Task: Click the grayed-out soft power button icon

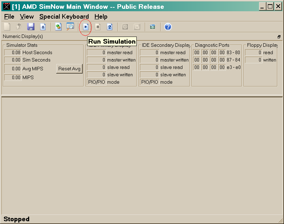Action: pos(137,27)
